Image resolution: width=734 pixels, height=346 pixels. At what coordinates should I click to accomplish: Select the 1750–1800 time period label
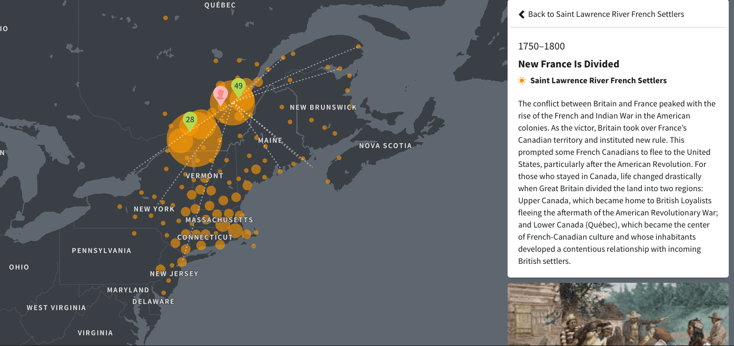[x=541, y=46]
